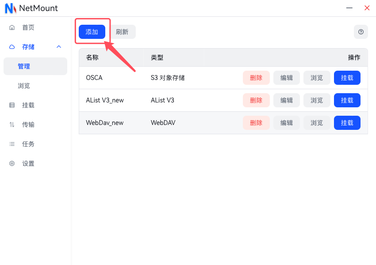Open the 浏览 sidebar submenu item

[35, 86]
